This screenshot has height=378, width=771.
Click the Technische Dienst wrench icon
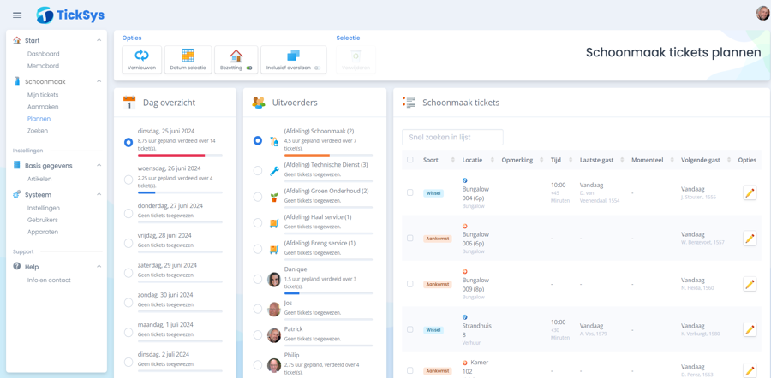click(x=274, y=171)
